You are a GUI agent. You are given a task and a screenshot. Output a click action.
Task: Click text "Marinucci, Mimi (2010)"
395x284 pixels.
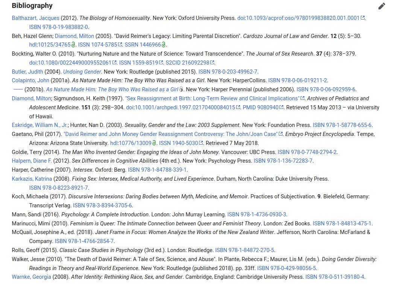tap(40, 224)
